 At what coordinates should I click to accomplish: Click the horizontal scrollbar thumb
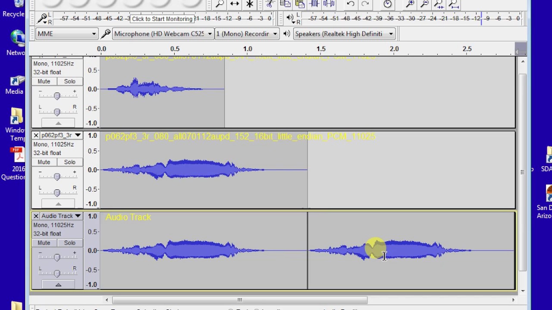point(240,300)
